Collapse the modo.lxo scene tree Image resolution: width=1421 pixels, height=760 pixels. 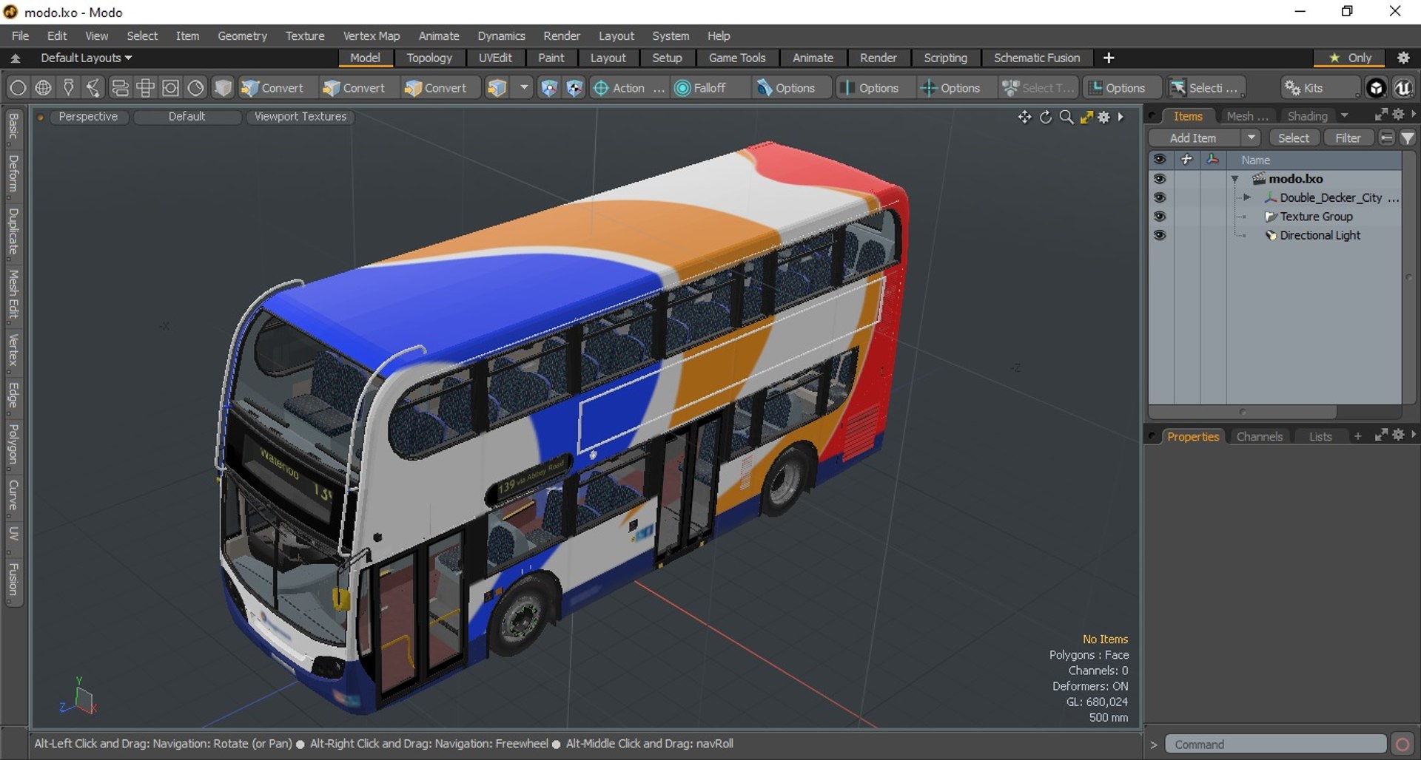coord(1234,179)
